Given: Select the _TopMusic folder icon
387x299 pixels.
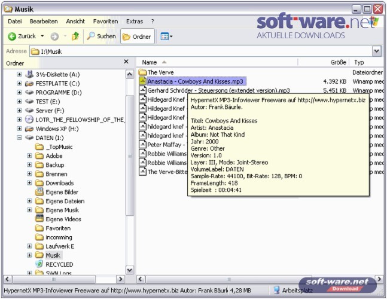Looking at the screenshot, I should 39,147.
